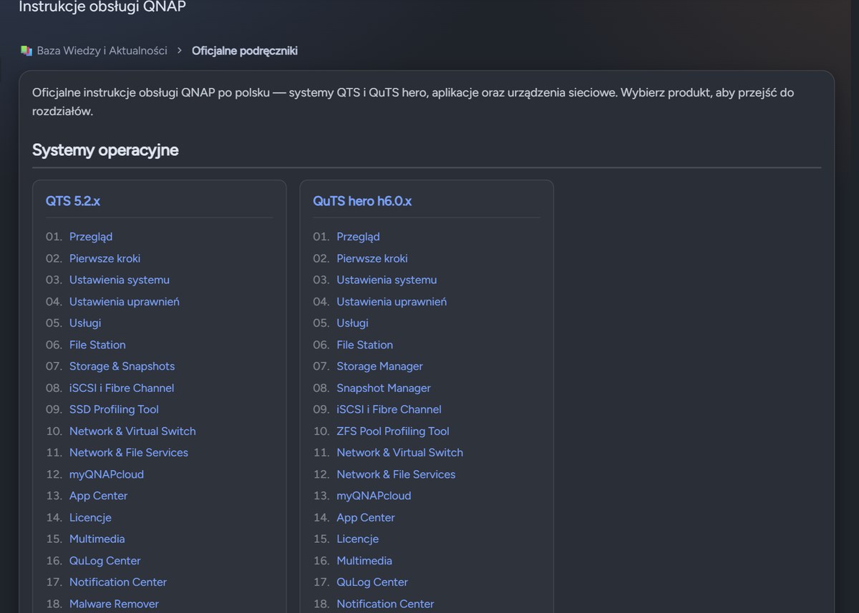859x613 pixels.
Task: Open QTS chapter 18 Malware Remover
Action: tap(114, 604)
